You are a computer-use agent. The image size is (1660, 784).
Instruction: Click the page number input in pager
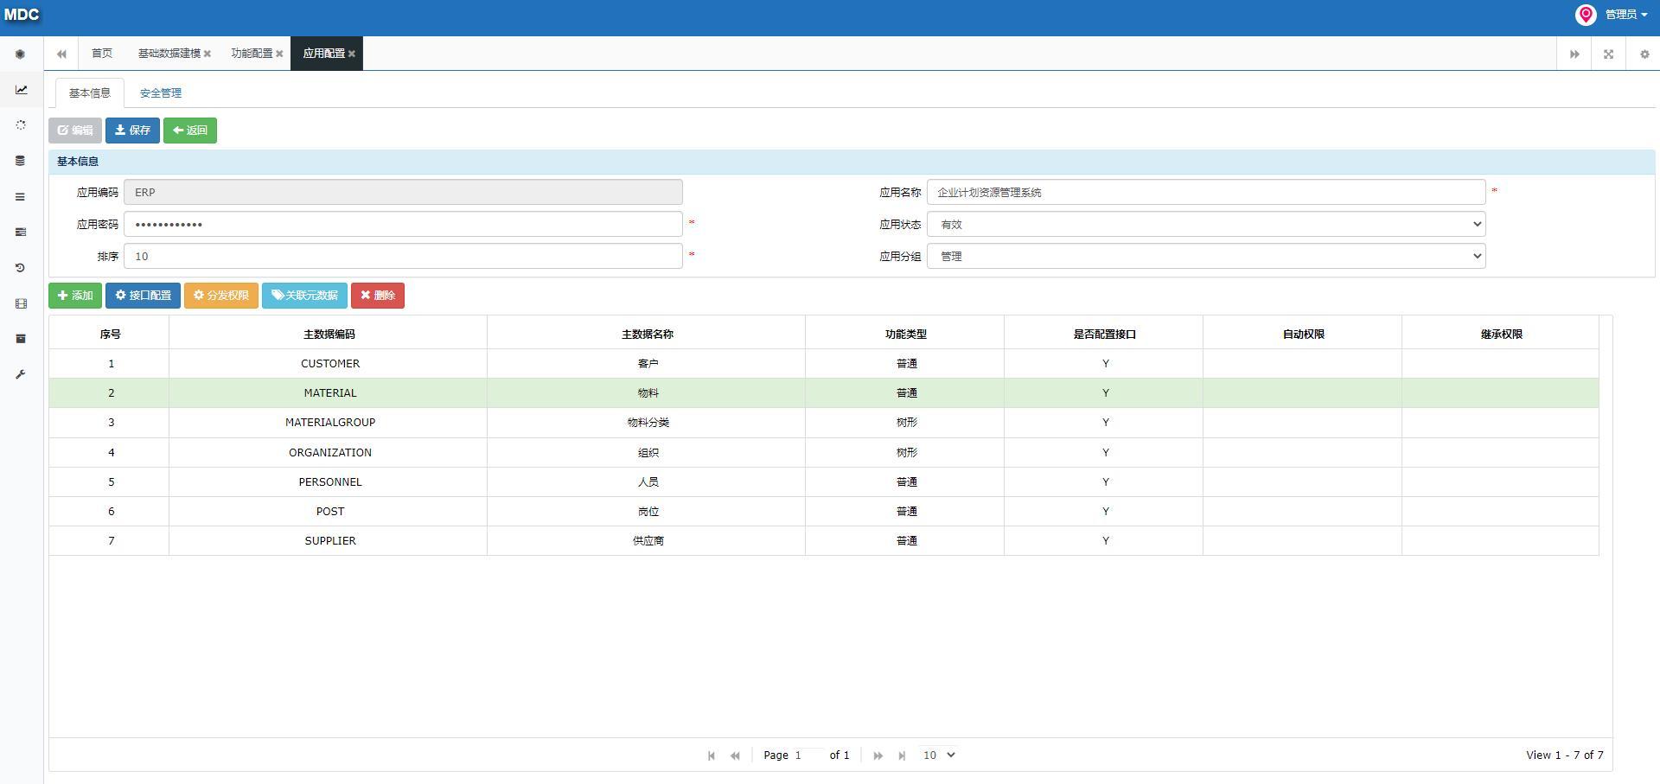tap(809, 755)
